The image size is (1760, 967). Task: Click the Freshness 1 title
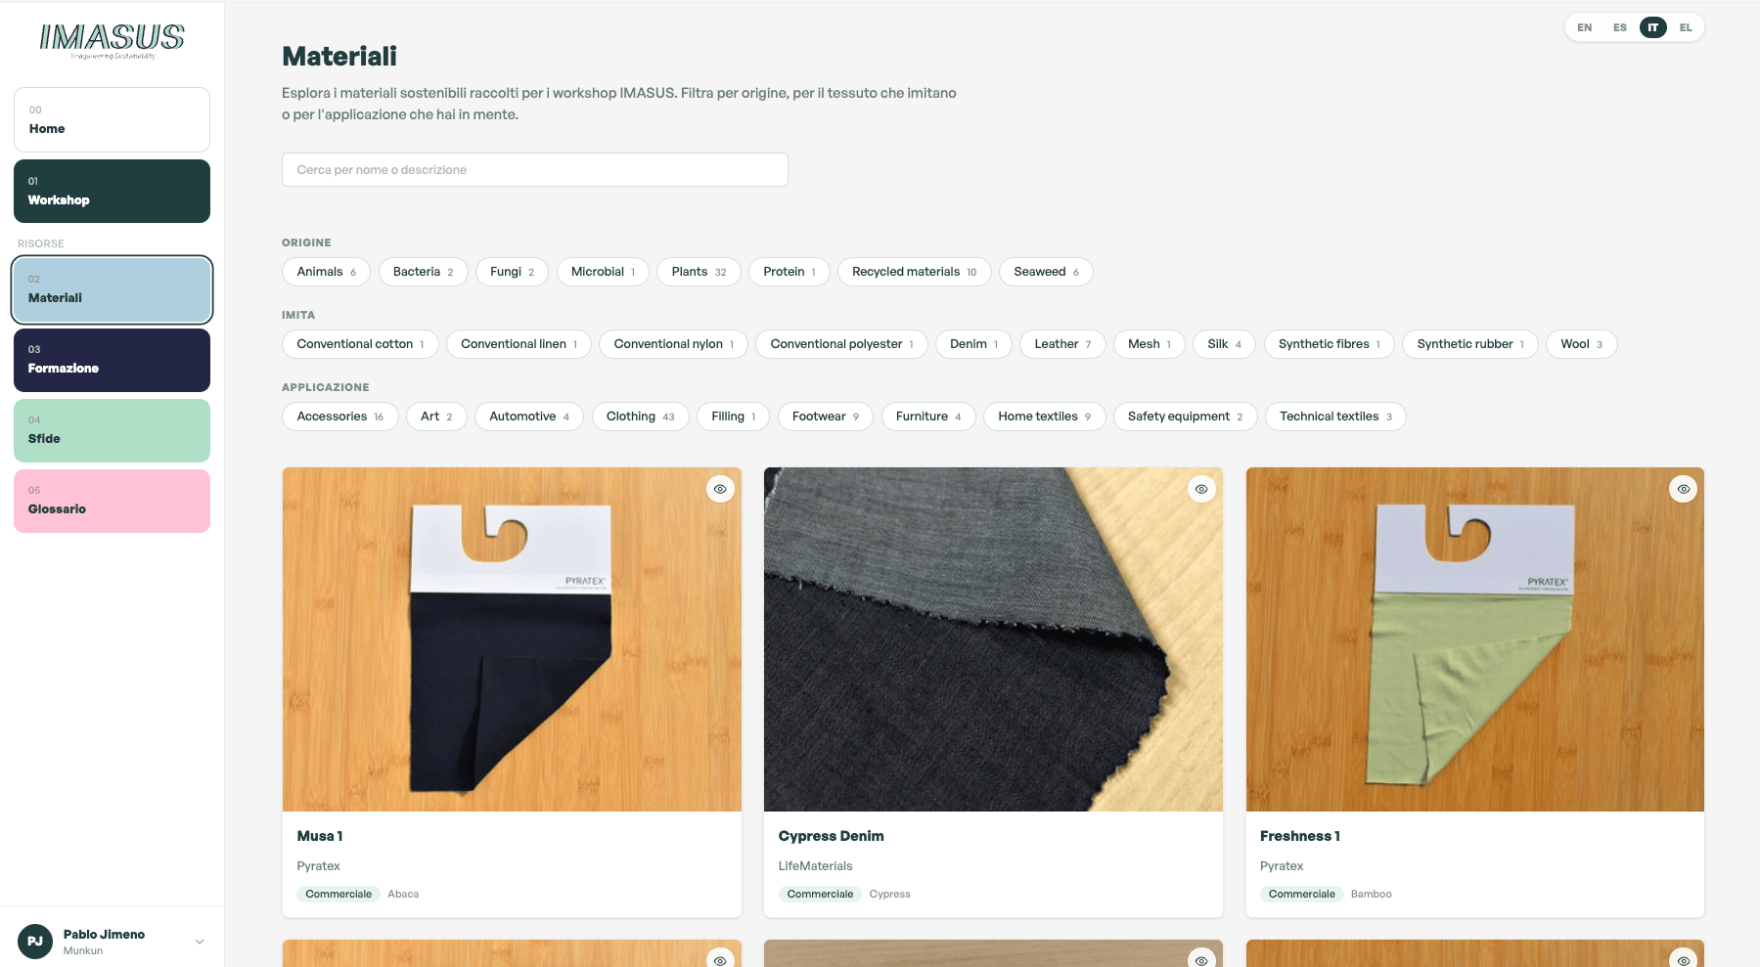point(1300,836)
